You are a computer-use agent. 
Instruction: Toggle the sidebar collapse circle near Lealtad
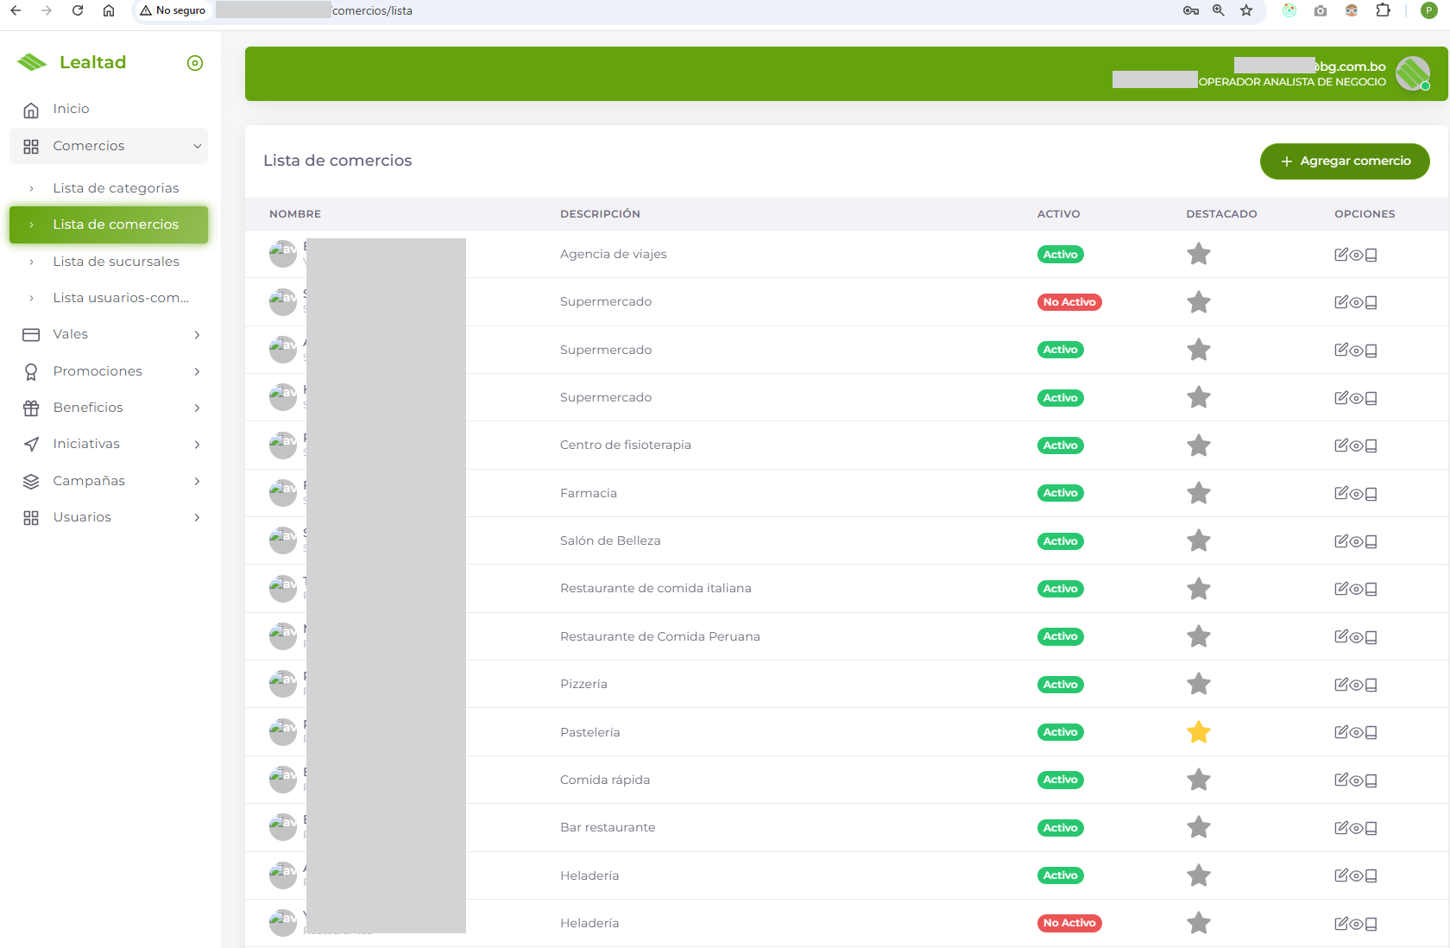click(x=195, y=62)
